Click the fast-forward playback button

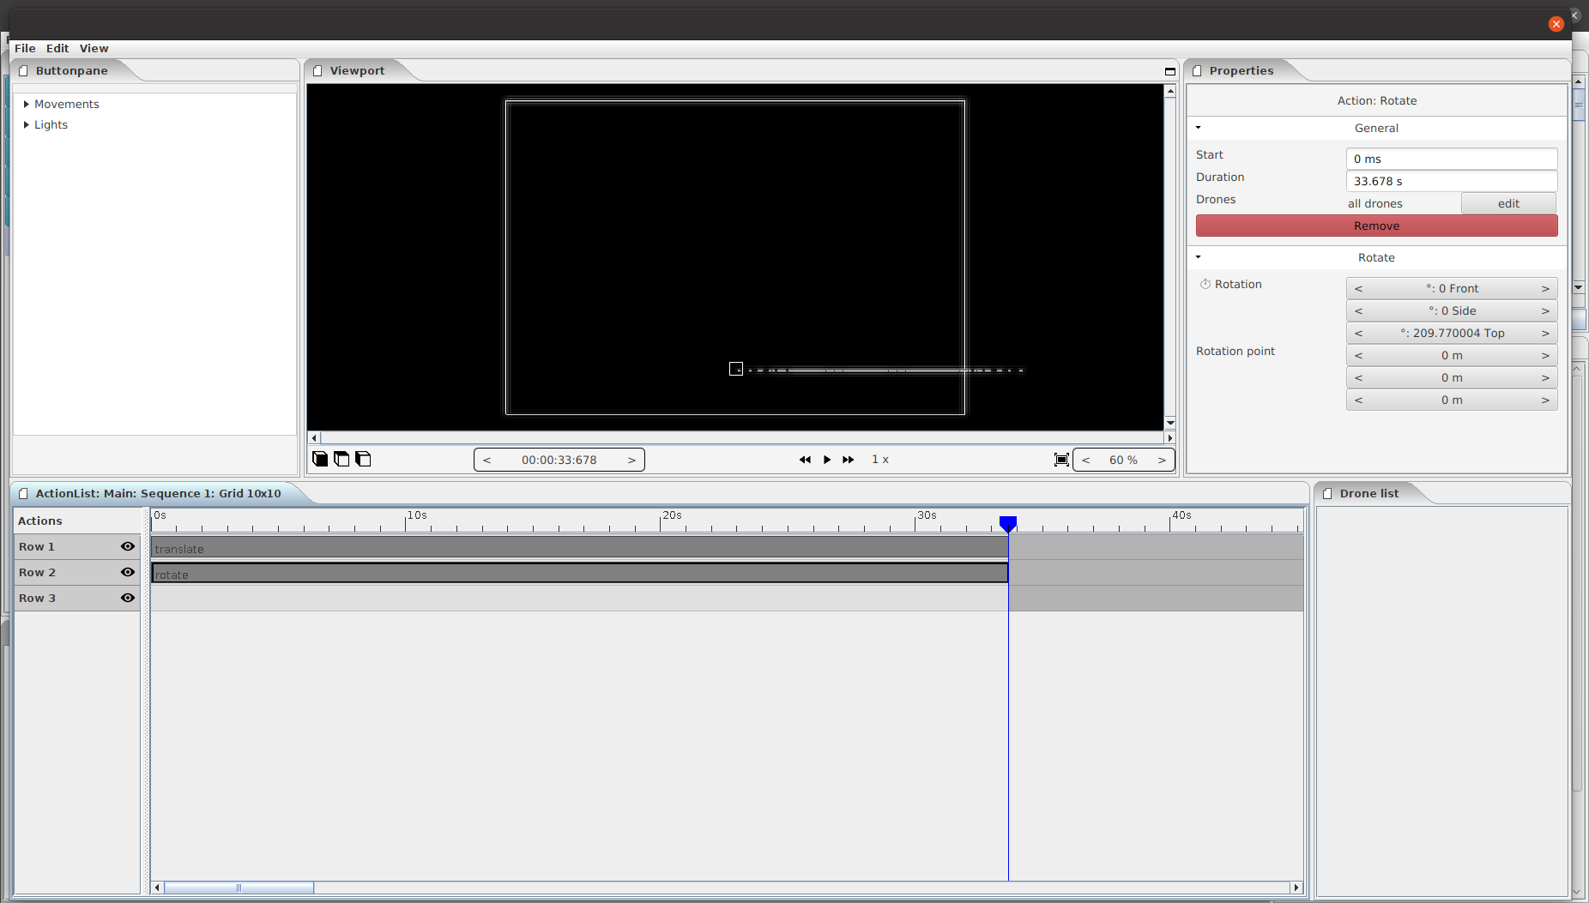click(x=849, y=460)
